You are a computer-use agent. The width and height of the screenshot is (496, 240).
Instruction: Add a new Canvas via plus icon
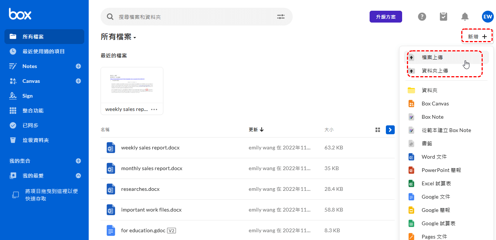click(78, 81)
